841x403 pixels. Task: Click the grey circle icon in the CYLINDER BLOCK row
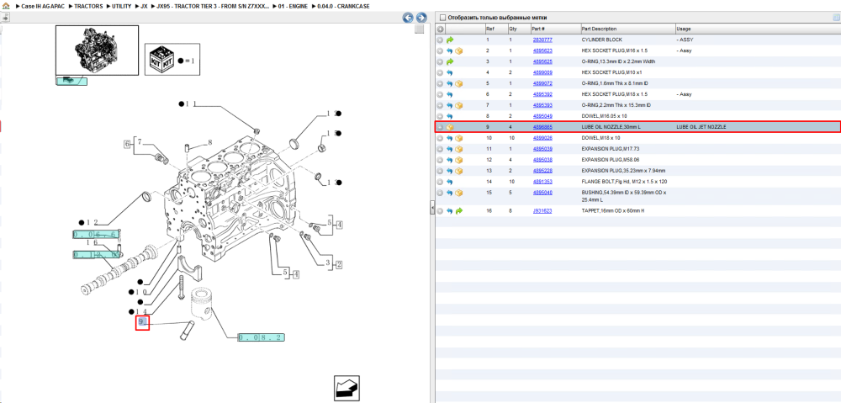point(440,40)
